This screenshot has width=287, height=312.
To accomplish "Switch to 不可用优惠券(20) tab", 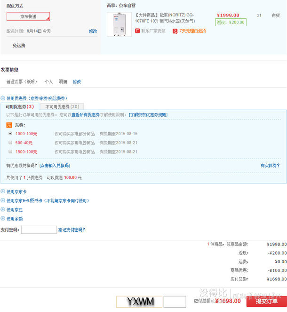I will coord(62,107).
